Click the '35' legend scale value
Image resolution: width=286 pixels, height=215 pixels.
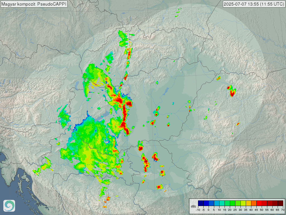click(246, 210)
